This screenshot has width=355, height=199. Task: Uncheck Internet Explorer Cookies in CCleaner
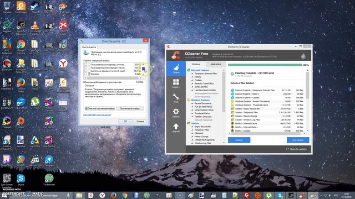click(192, 80)
